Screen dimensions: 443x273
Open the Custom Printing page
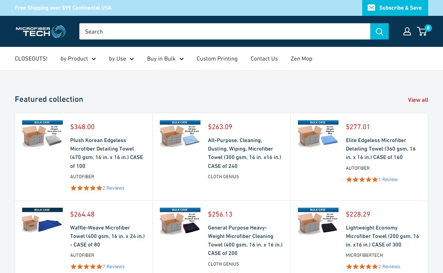(x=217, y=59)
